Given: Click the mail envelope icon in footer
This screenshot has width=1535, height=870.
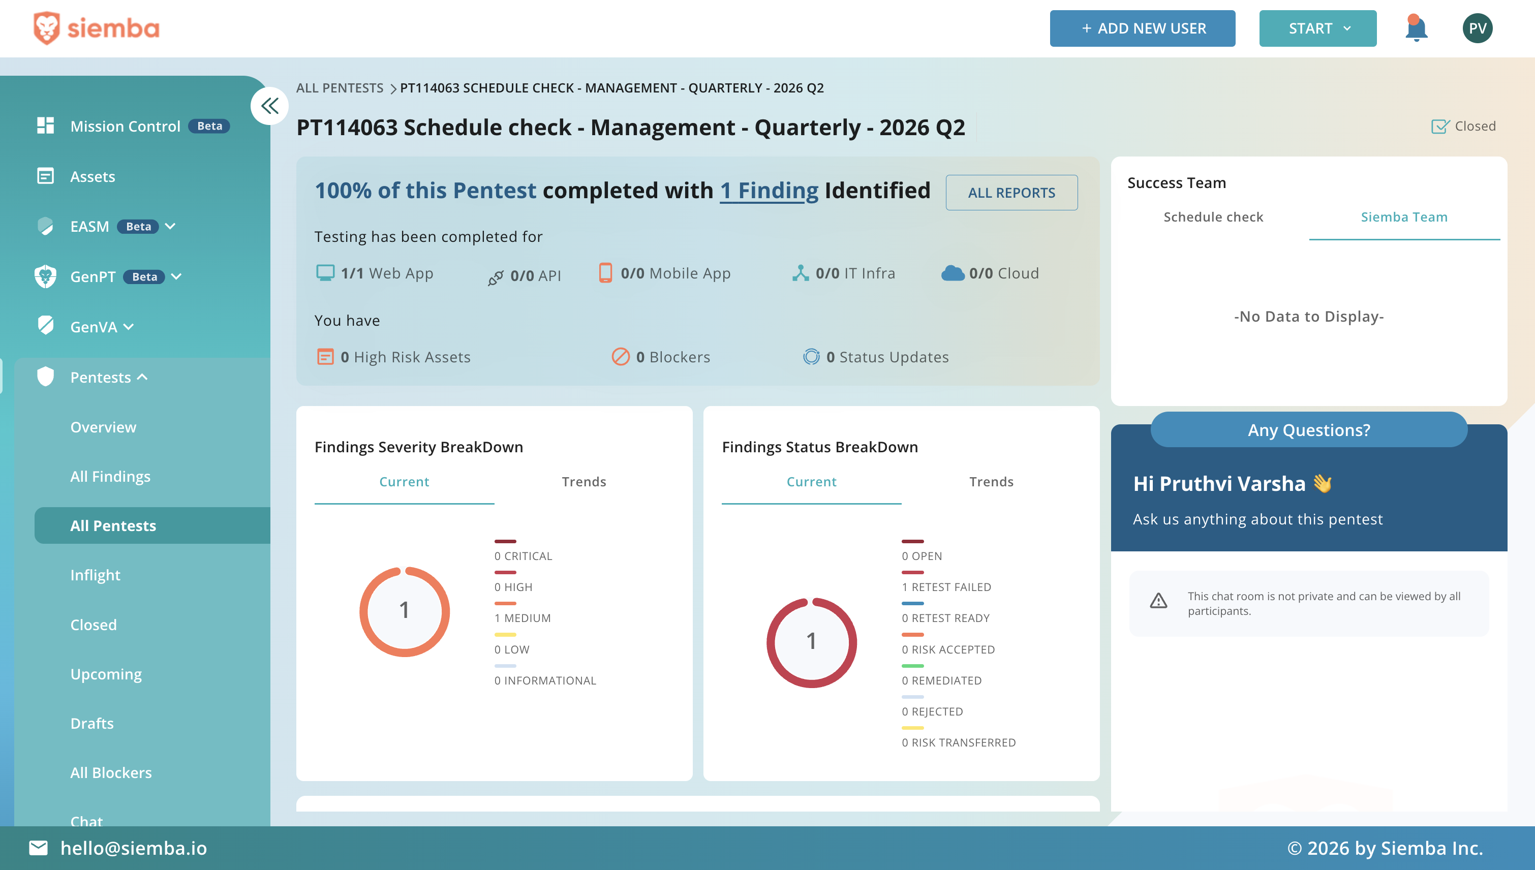Looking at the screenshot, I should coord(38,847).
